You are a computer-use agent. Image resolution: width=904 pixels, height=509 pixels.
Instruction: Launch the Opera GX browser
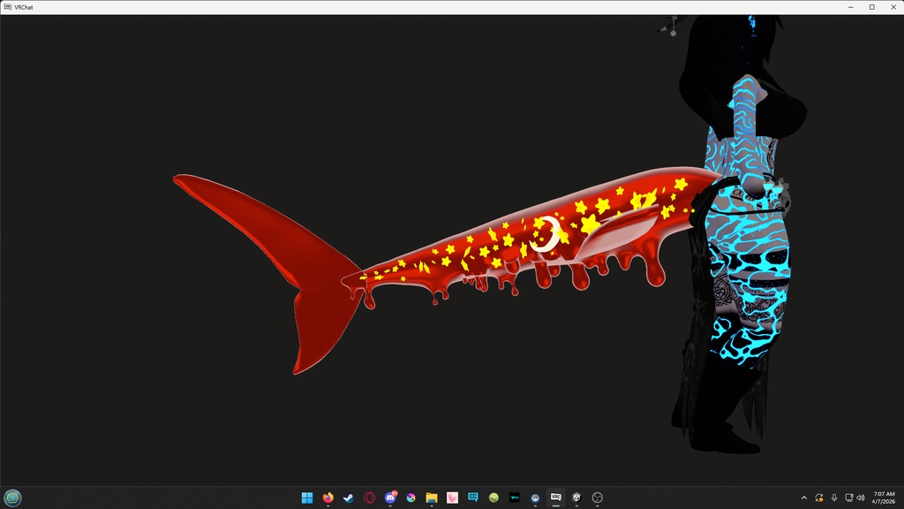pyautogui.click(x=369, y=498)
